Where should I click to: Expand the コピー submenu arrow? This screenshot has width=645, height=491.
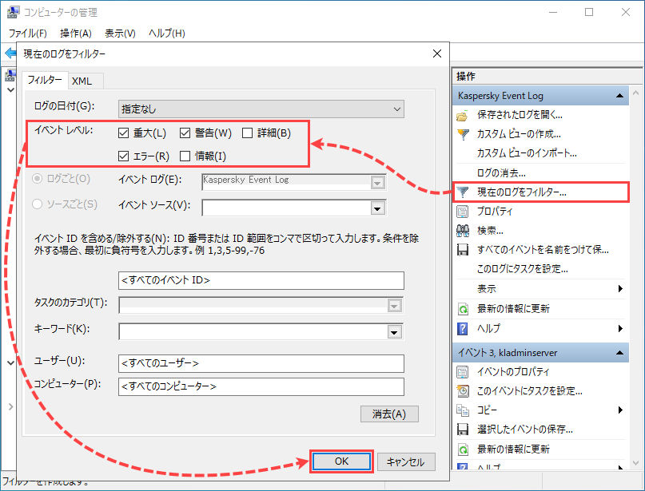point(620,410)
